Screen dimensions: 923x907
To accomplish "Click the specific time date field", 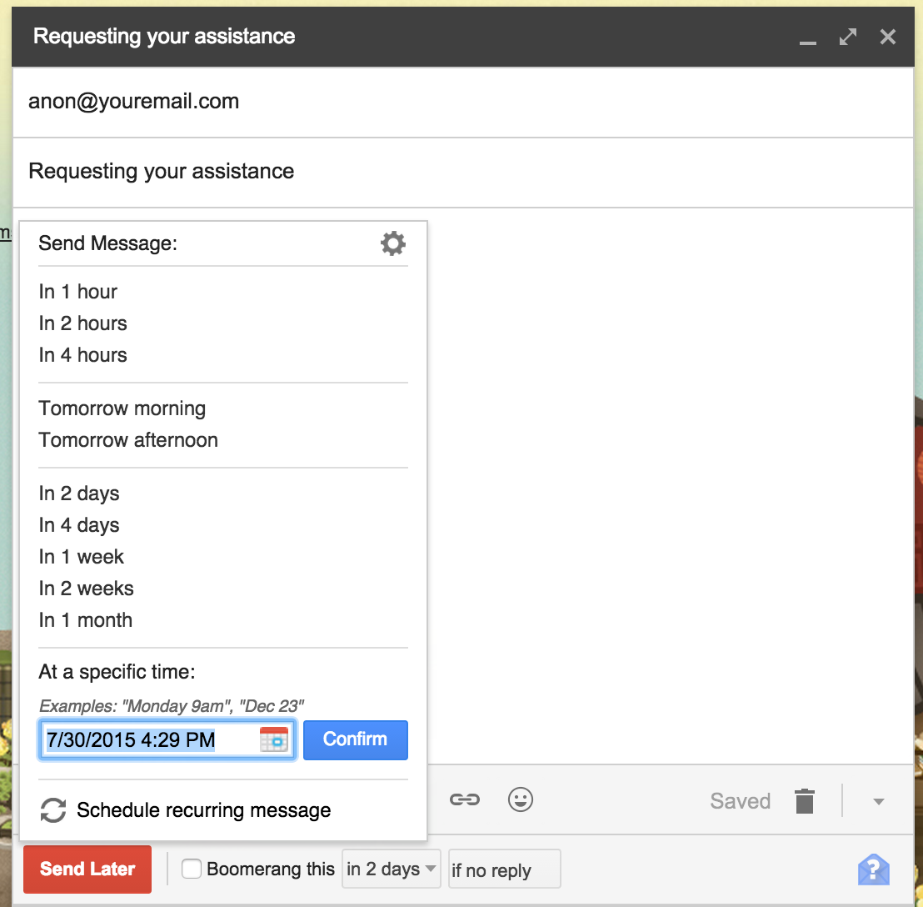I will click(150, 739).
